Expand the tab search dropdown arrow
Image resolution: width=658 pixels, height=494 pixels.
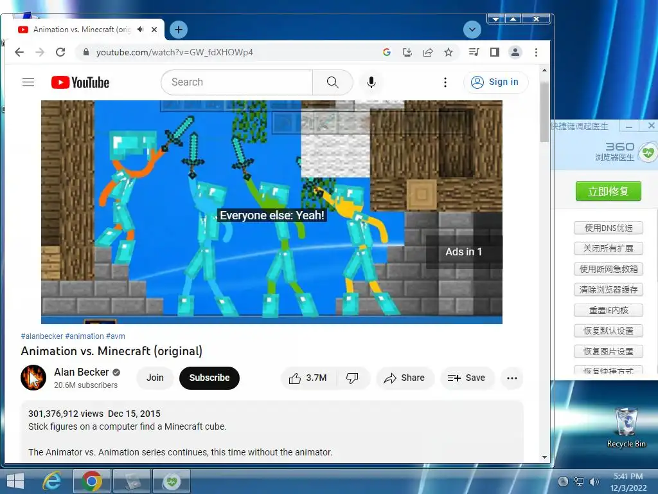pyautogui.click(x=472, y=30)
